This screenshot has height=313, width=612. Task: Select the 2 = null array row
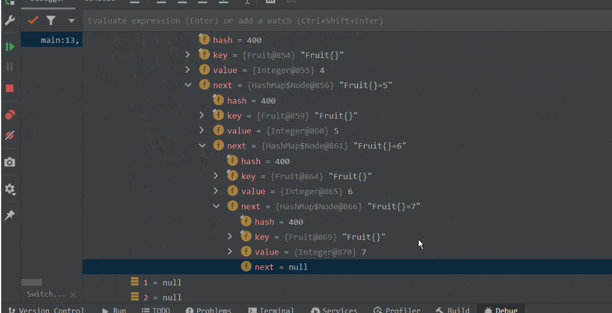347,297
